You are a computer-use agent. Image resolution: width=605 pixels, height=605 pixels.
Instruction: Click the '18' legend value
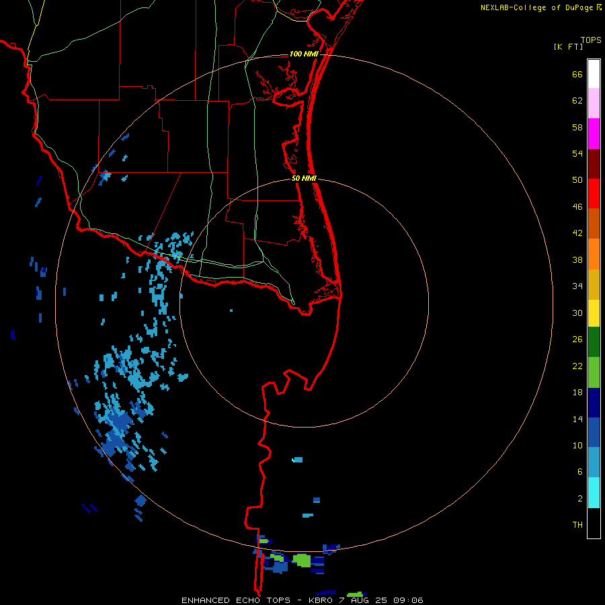[577, 393]
